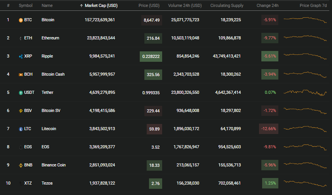Click EOS market cap 3,369,209,377
This screenshot has height=195, width=332.
click(102, 147)
